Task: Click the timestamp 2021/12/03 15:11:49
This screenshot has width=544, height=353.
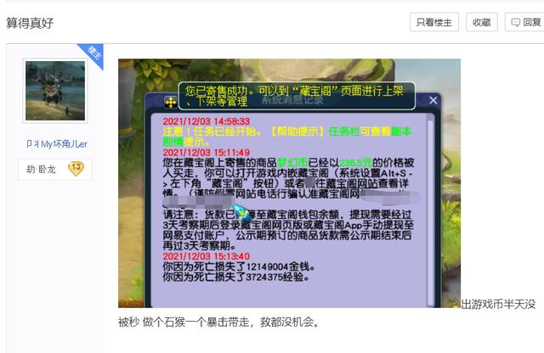Action: [x=207, y=153]
